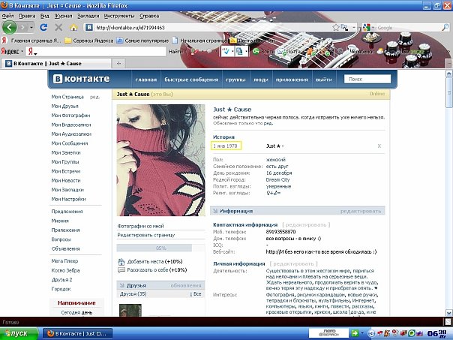The width and height of the screenshot is (453, 340).
Task: Remove the history entry with X
Action: pyautogui.click(x=379, y=146)
